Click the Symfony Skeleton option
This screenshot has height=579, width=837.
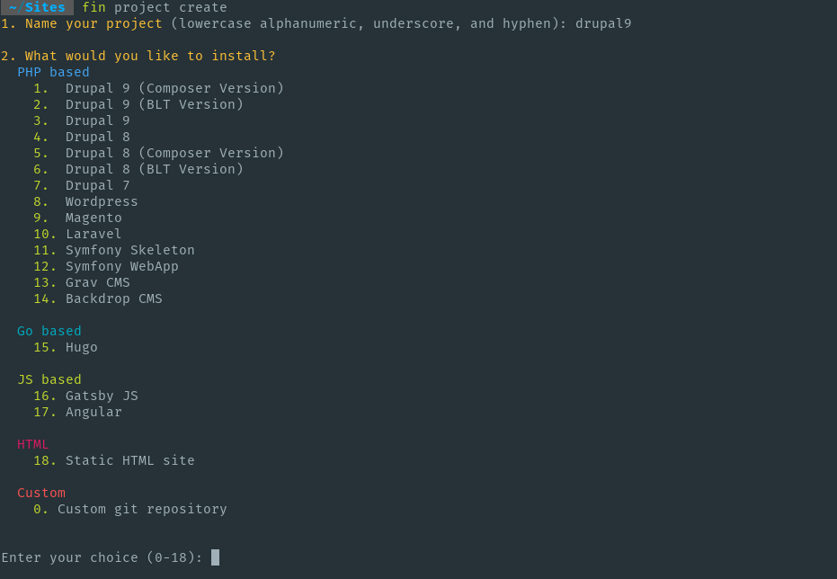tap(113, 250)
